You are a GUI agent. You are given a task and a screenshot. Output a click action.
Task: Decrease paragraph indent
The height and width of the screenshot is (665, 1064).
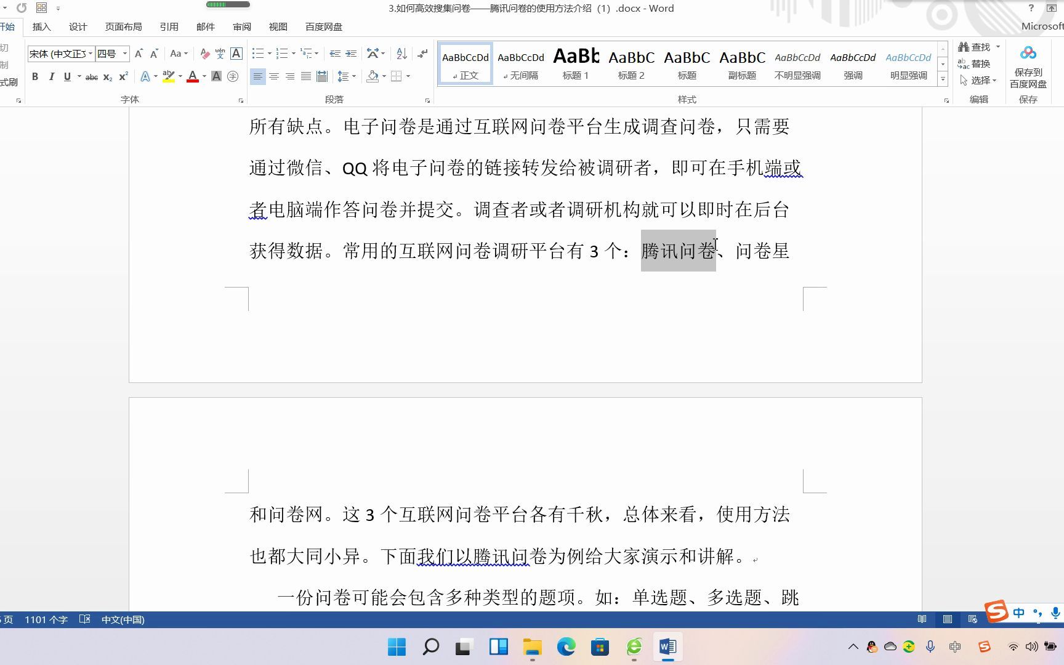(x=335, y=54)
